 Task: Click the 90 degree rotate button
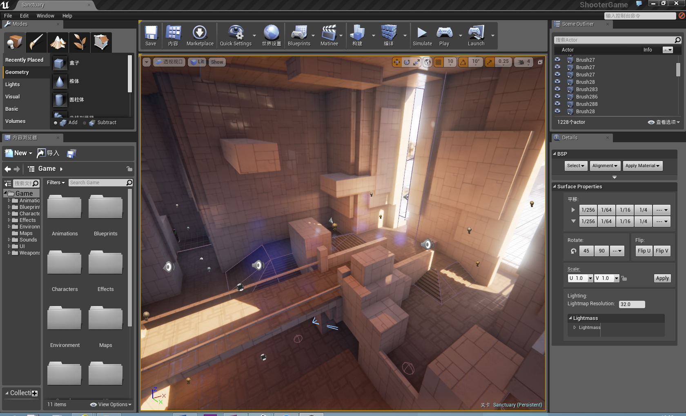point(602,251)
